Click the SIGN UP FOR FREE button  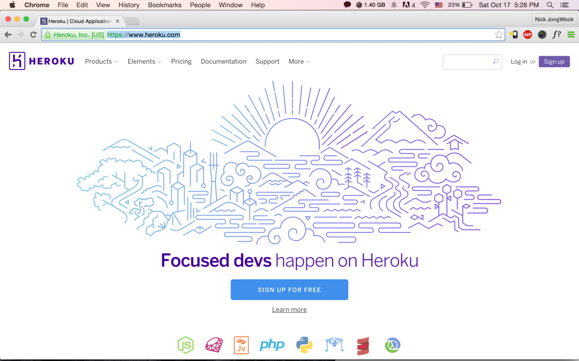click(289, 290)
